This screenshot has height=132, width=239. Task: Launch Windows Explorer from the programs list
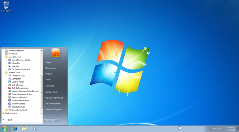click(15, 51)
